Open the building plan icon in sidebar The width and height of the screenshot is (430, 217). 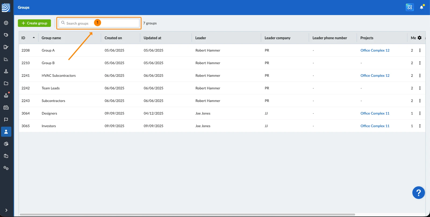tap(6, 108)
